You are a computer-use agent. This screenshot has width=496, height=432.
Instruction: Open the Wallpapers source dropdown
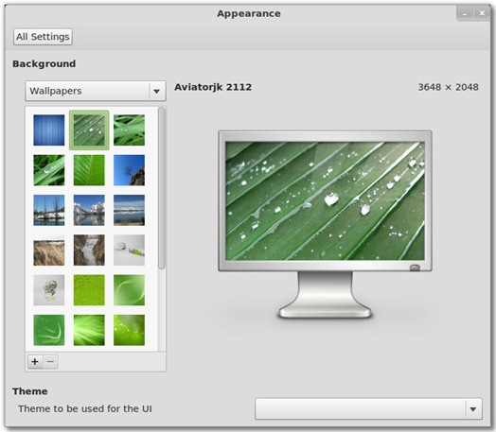coord(96,91)
